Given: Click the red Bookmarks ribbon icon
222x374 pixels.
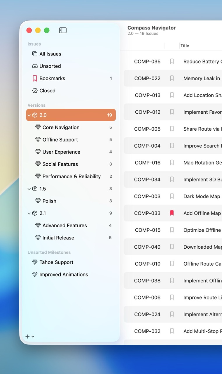Looking at the screenshot, I should pos(35,78).
